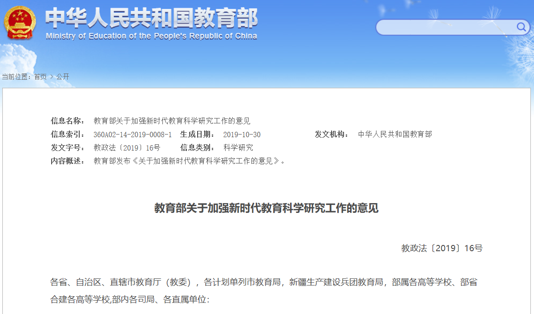534x314 pixels.
Task: Click the 内容概述 label
Action: 68,161
